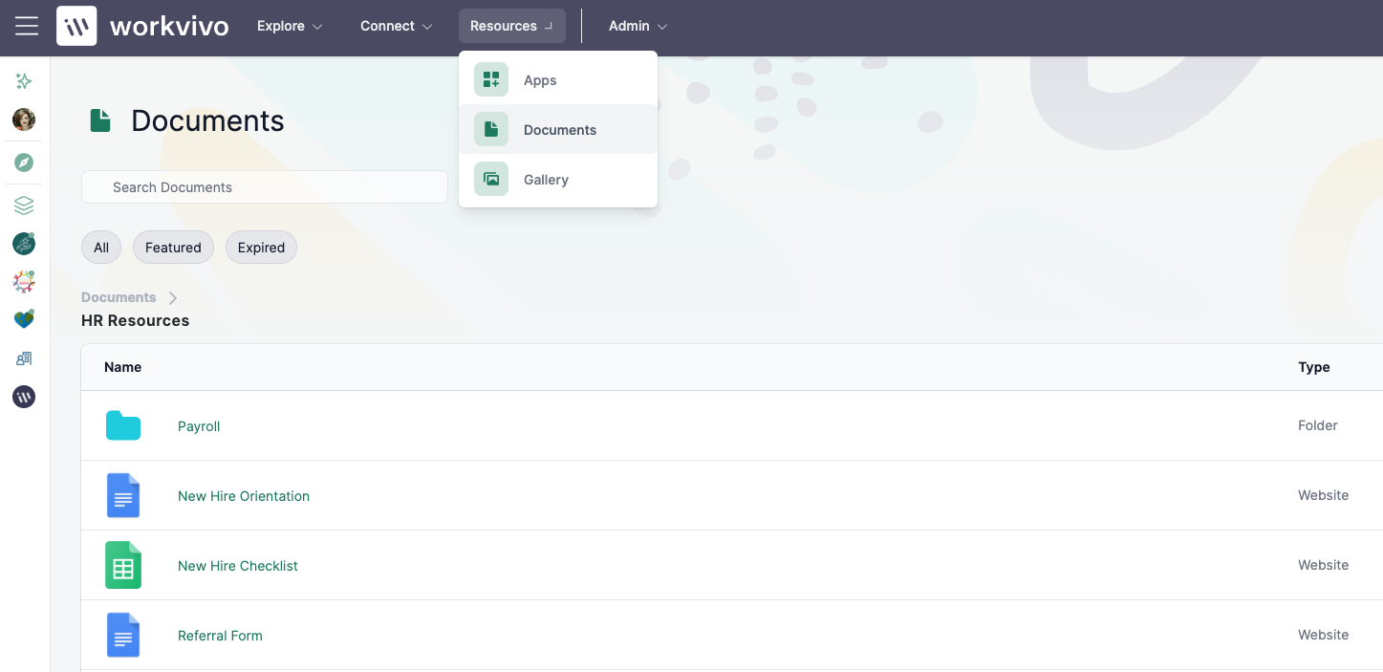1383x672 pixels.
Task: Select Apps from the Resources menu
Action: tap(558, 80)
